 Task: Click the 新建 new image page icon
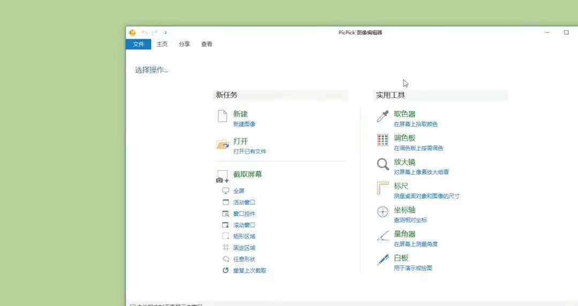[222, 116]
